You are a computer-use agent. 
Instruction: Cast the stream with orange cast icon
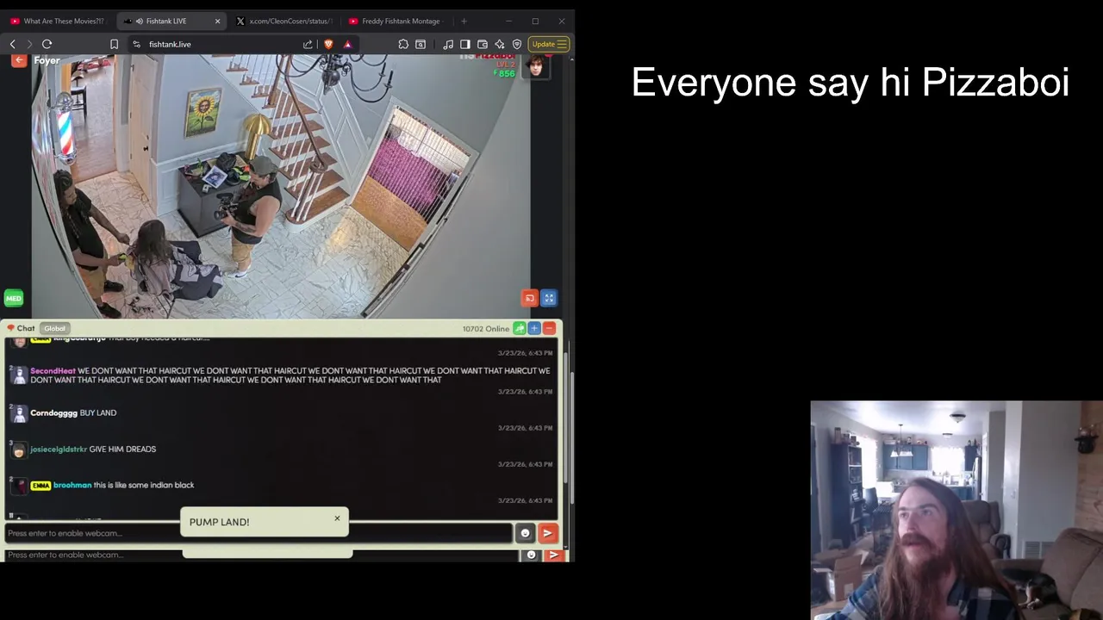pos(530,298)
